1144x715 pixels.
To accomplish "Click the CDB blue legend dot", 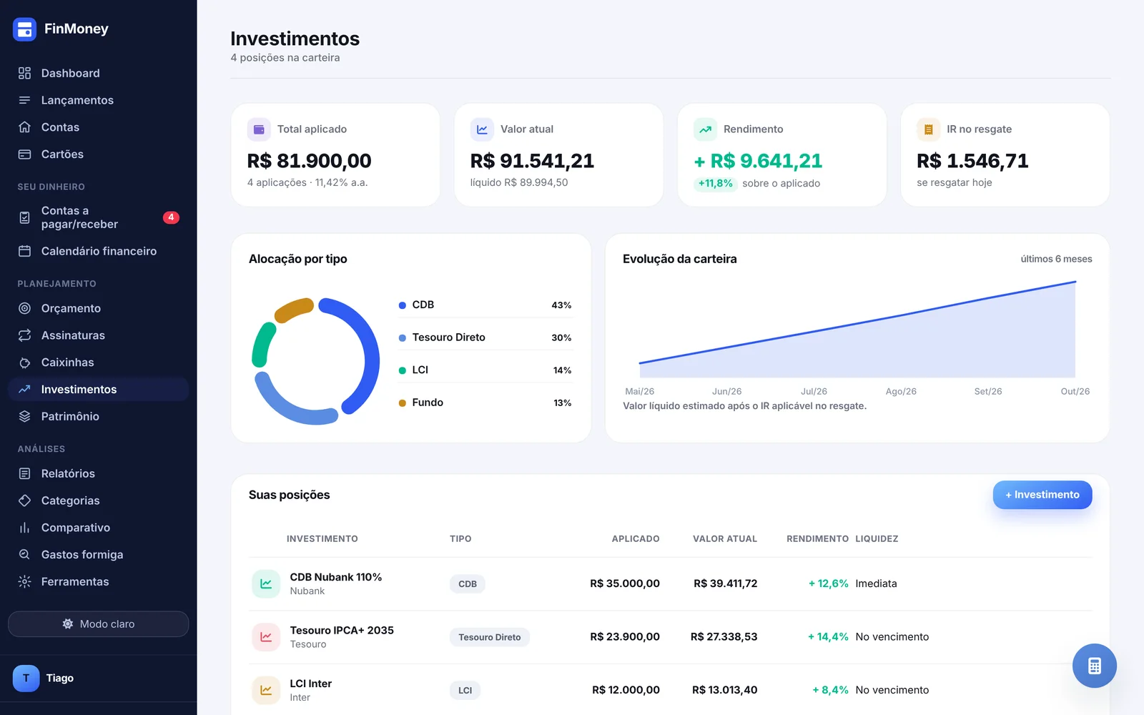I will click(403, 305).
